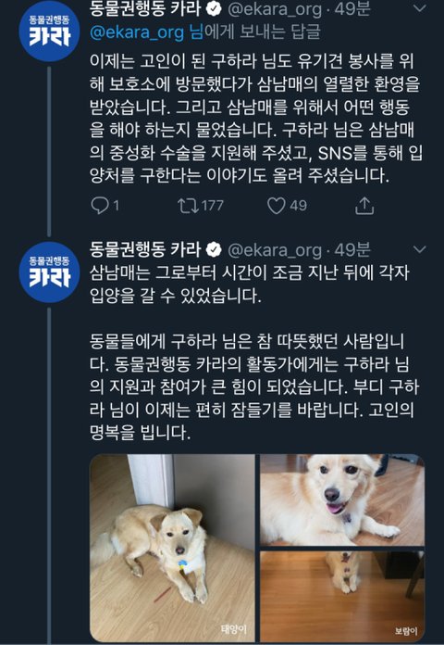Open the @ekara_org handle in the second tweet
Screen dimensions: 444x645
coord(275,249)
